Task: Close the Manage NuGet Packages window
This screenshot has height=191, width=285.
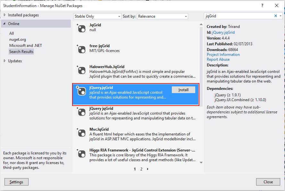Action: (x=276, y=5)
